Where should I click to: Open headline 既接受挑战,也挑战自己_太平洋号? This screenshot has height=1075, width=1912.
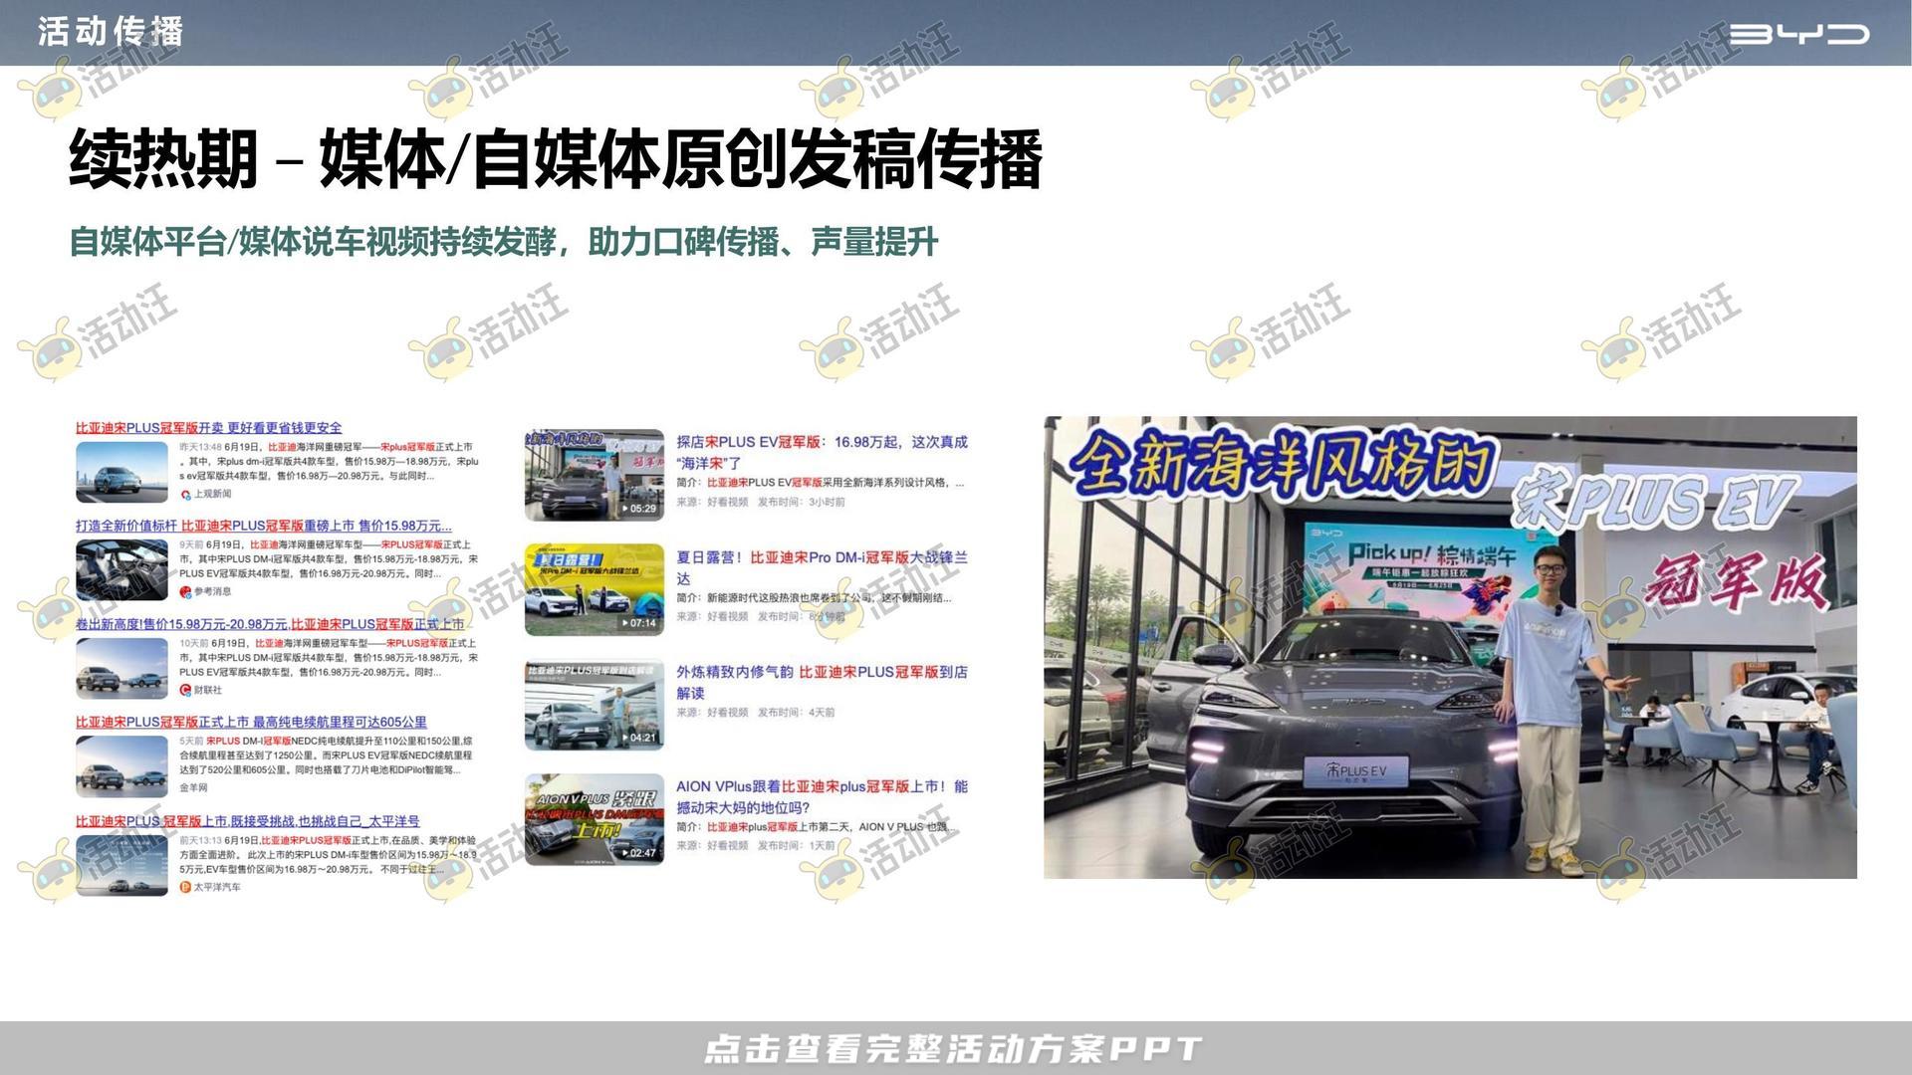[248, 821]
